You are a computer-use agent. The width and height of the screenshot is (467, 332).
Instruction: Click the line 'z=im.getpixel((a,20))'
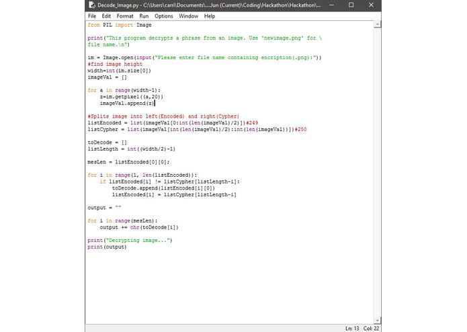pos(132,97)
